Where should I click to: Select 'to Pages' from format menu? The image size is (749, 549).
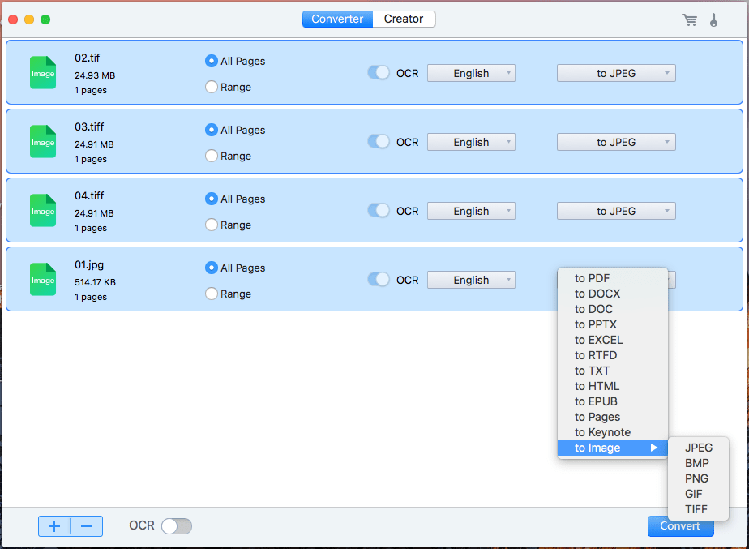pos(612,417)
